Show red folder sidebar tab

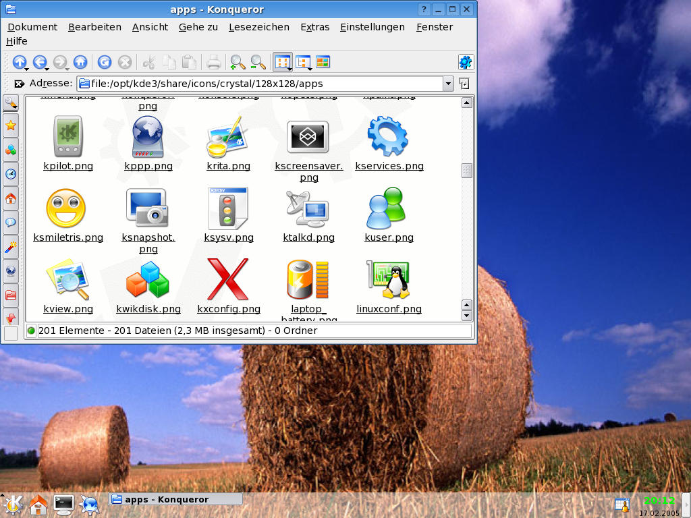click(11, 295)
